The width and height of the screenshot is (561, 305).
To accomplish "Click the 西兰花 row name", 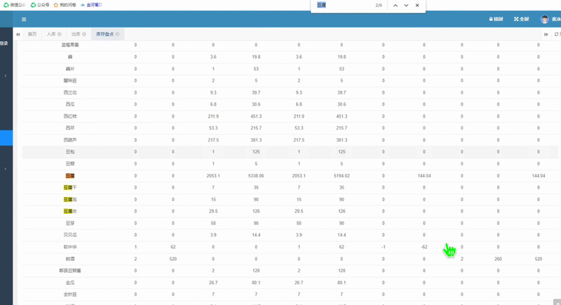I will click(70, 93).
